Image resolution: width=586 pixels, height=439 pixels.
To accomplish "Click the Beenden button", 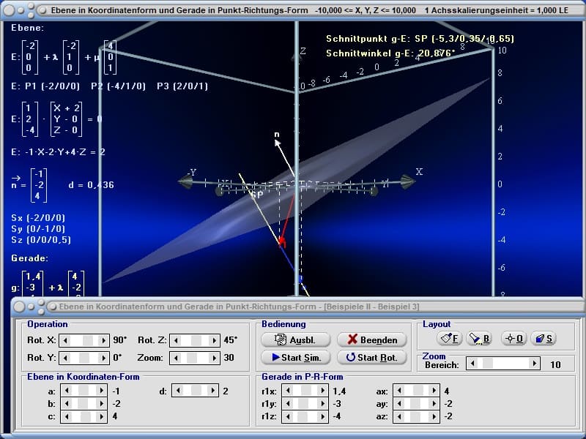I will (x=372, y=339).
